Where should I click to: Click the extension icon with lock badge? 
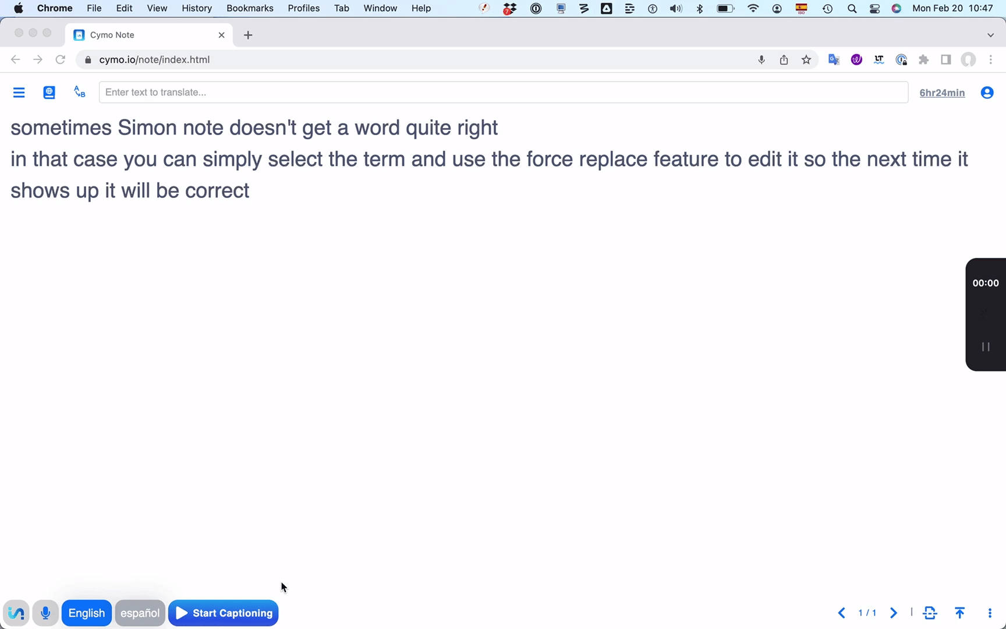coord(902,59)
